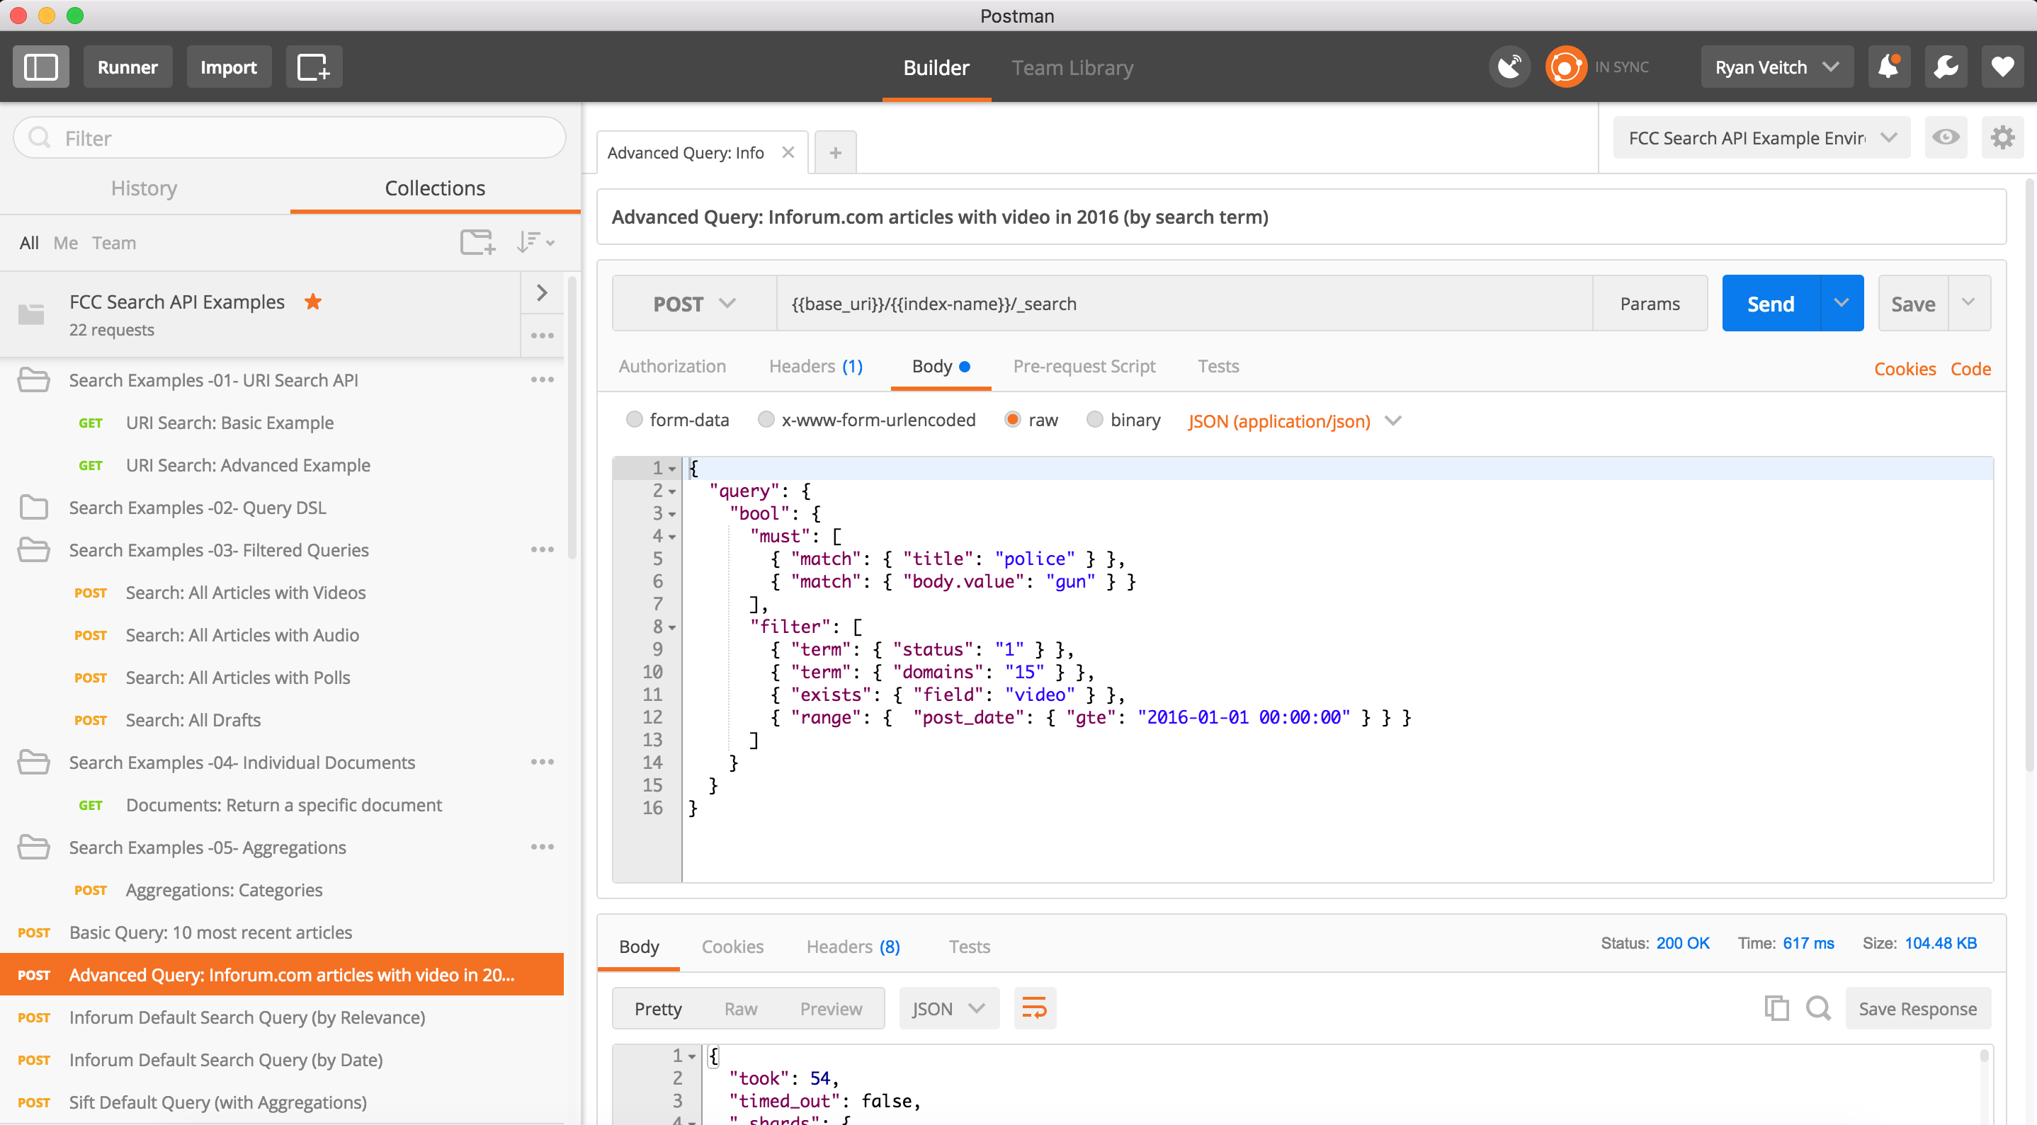Switch to the History tab

click(144, 188)
